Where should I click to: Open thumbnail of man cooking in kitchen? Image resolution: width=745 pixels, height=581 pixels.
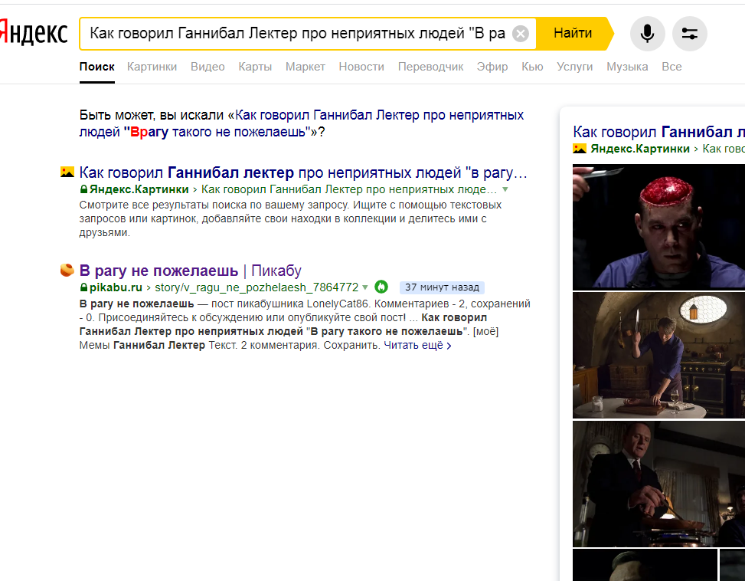coord(658,355)
